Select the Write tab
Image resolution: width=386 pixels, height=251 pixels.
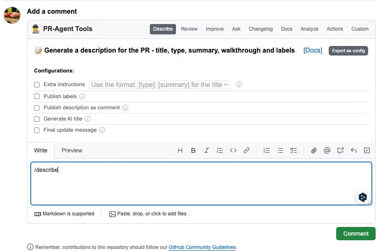click(41, 150)
